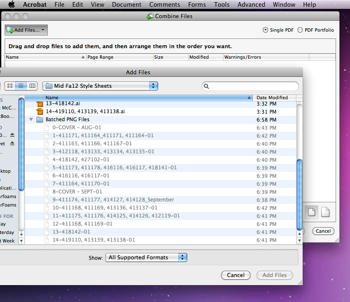Open the Document menu
Image resolution: width=350 pixels, height=302 pixels.
click(126, 5)
